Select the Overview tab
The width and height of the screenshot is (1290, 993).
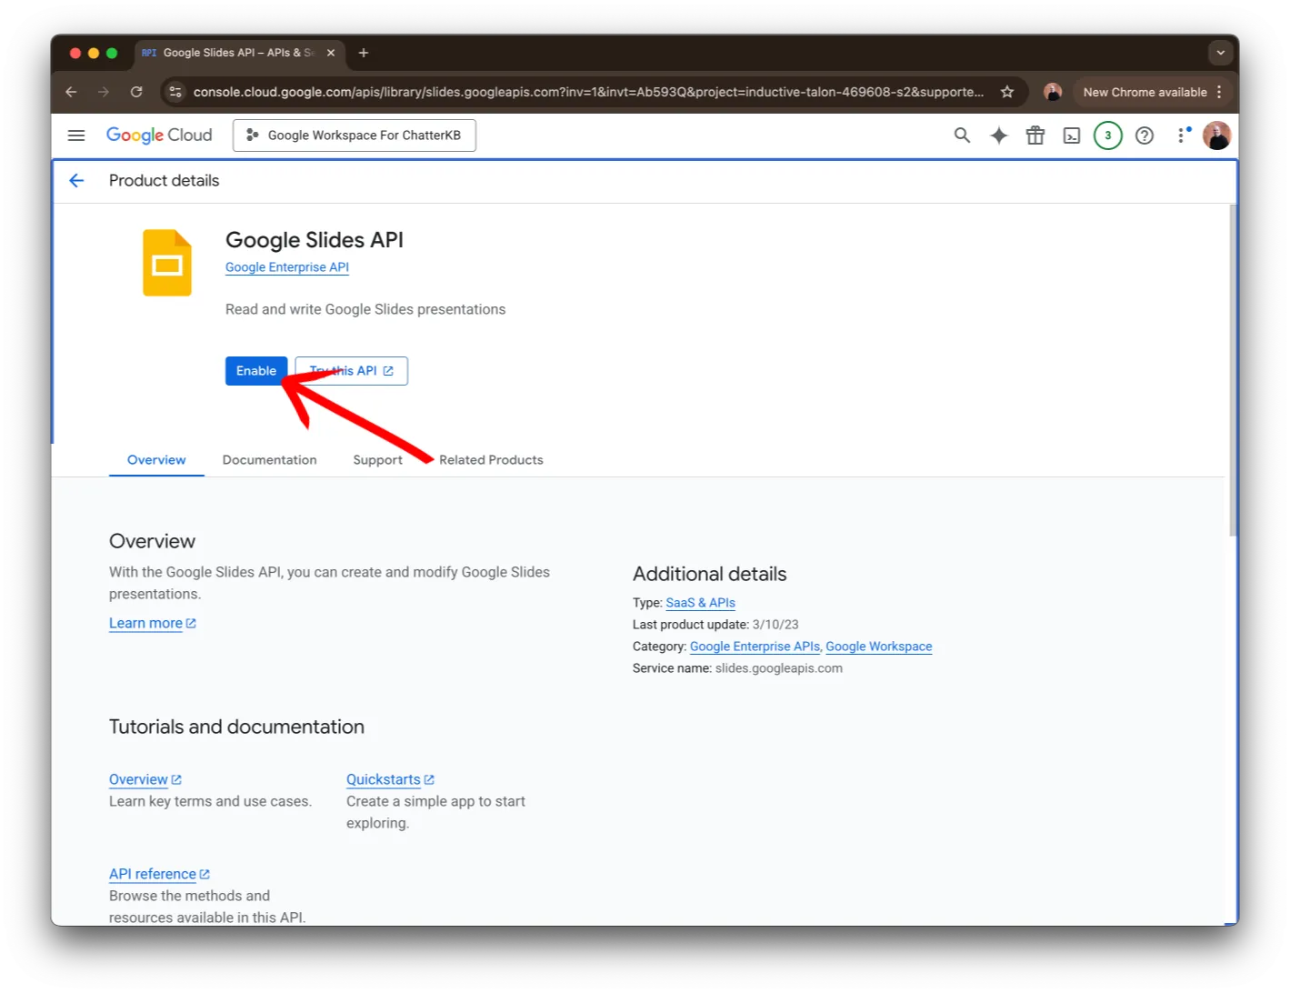click(x=156, y=460)
